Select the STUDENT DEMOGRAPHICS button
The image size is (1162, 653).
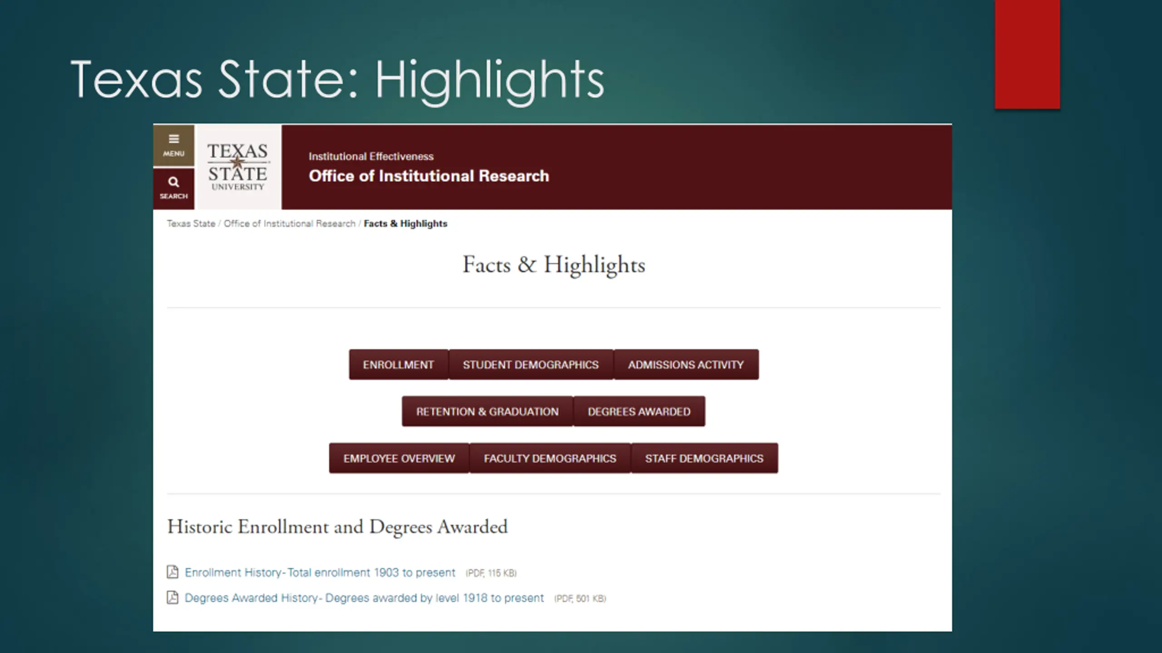[x=531, y=365]
